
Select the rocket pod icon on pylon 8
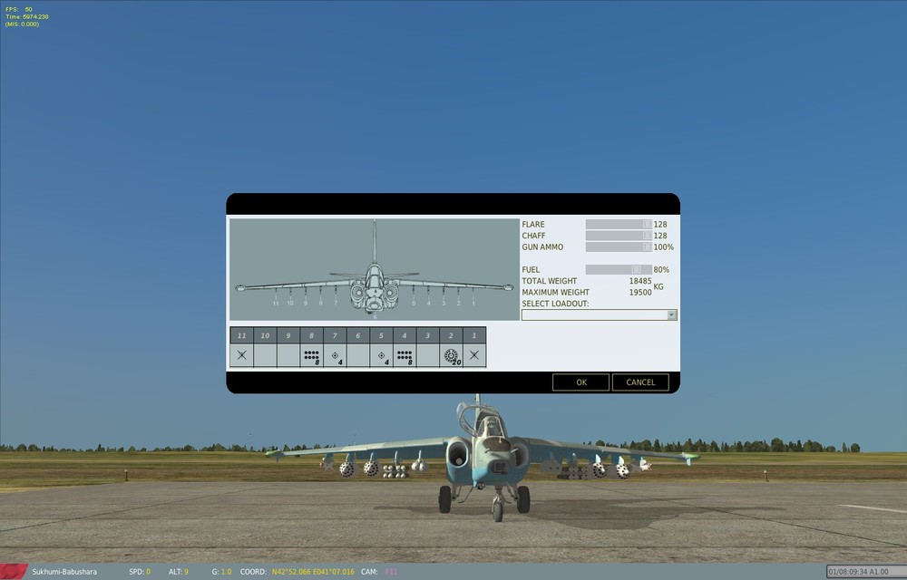pyautogui.click(x=312, y=356)
